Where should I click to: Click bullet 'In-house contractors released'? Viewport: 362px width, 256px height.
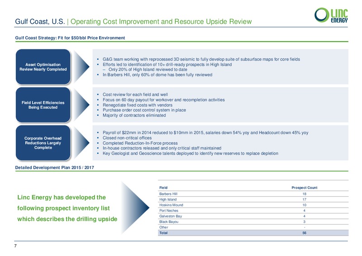(x=162, y=148)
